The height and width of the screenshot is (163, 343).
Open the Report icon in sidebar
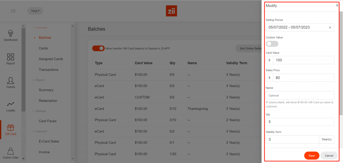(x=10, y=57)
